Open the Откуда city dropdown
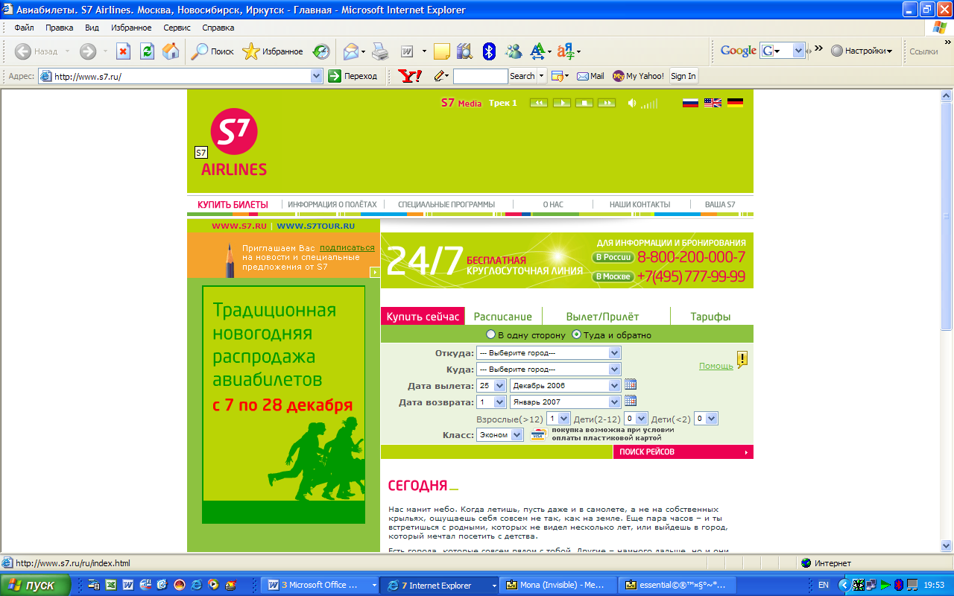954x596 pixels. (549, 353)
